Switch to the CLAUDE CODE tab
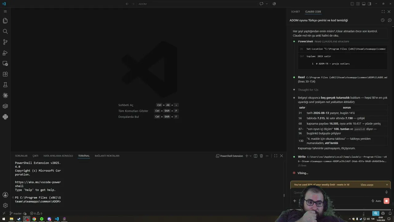The image size is (394, 222). [313, 12]
